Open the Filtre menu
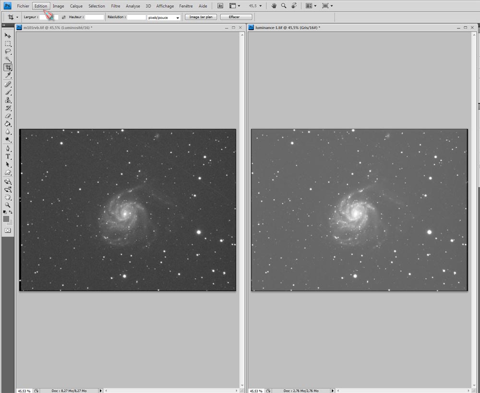The height and width of the screenshot is (393, 480). tap(115, 6)
